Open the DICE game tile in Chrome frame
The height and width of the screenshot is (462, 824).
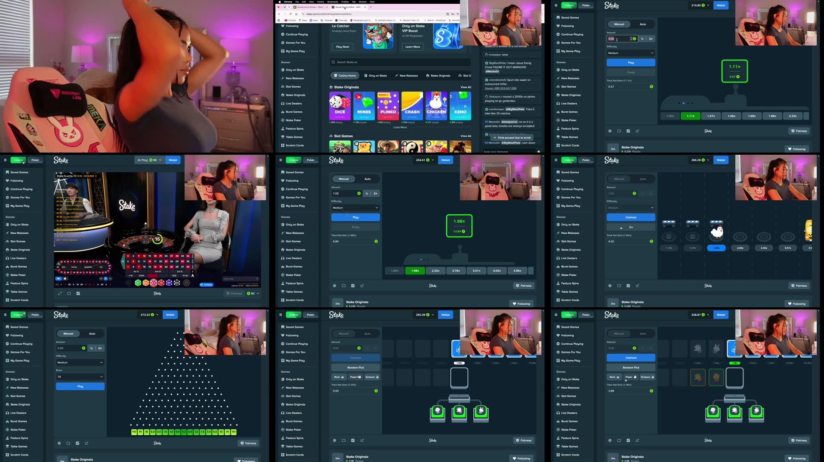(x=340, y=106)
